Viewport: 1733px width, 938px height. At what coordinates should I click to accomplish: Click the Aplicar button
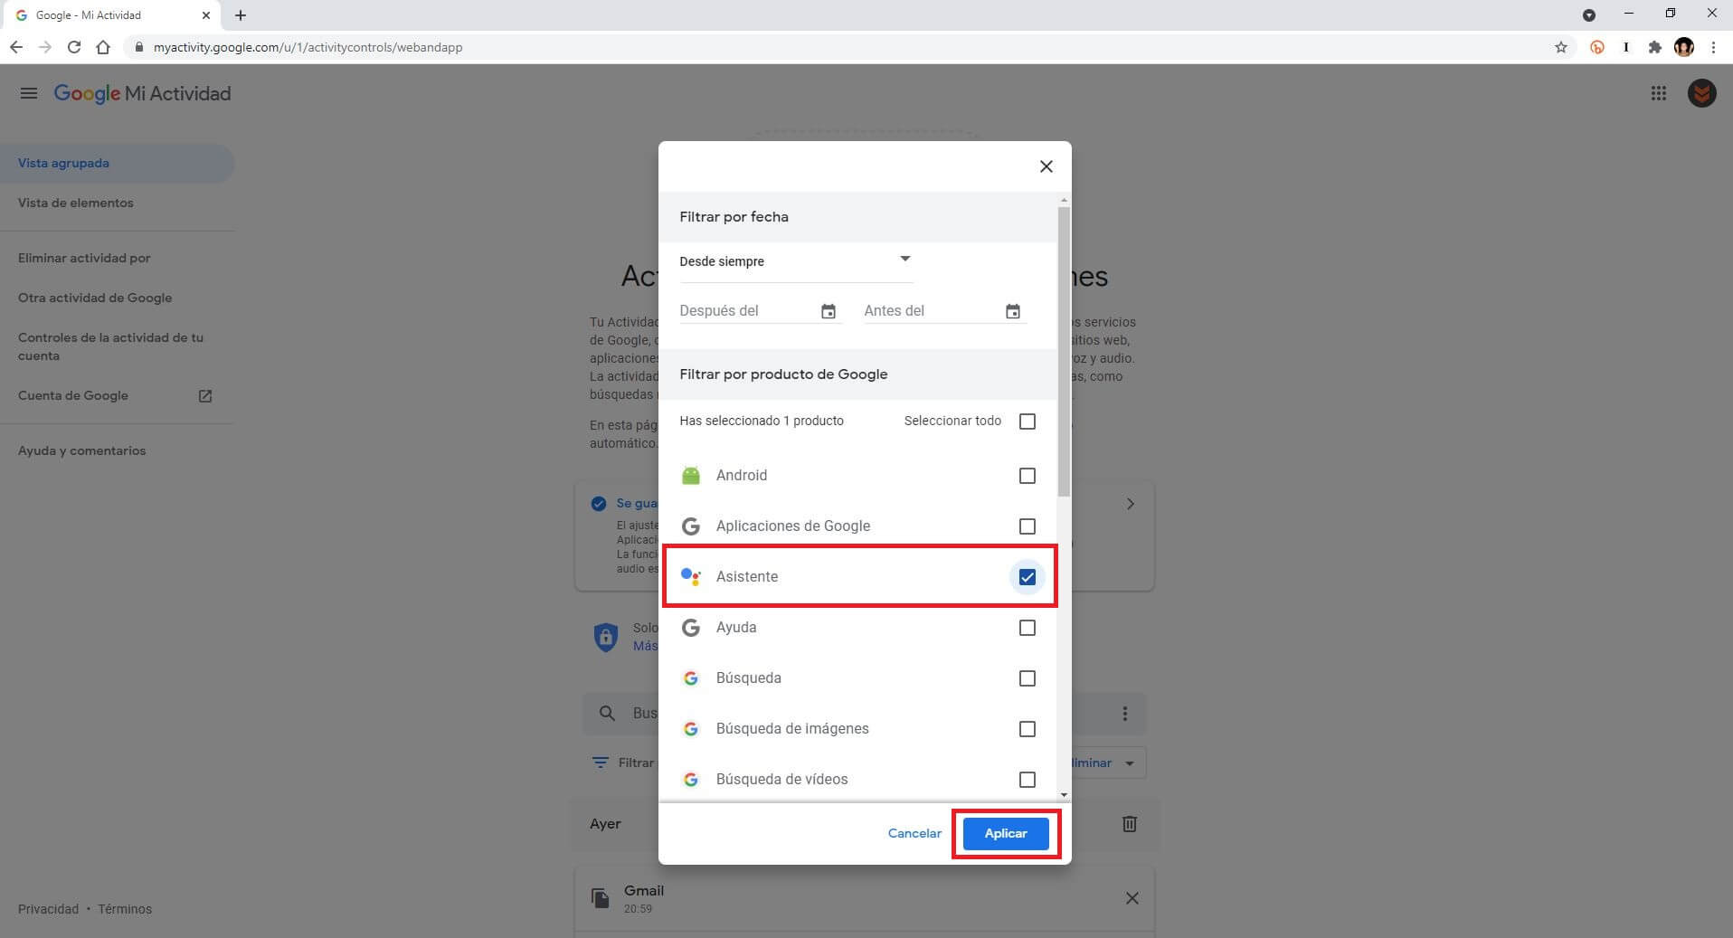[1006, 834]
